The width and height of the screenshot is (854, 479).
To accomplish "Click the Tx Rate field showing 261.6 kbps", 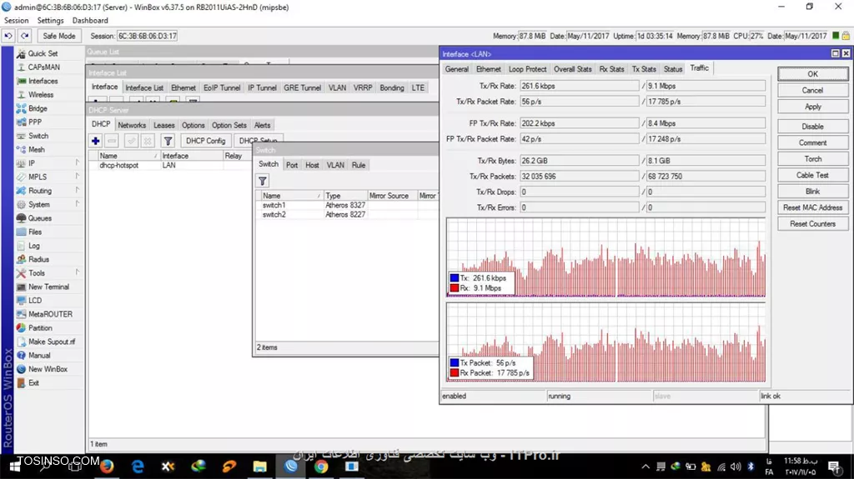I will (579, 86).
